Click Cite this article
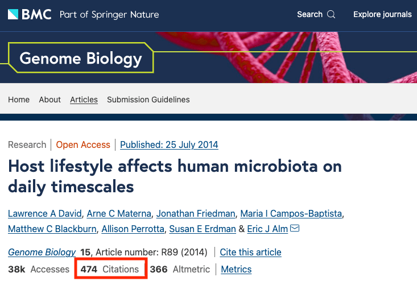The width and height of the screenshot is (417, 281). (x=250, y=252)
